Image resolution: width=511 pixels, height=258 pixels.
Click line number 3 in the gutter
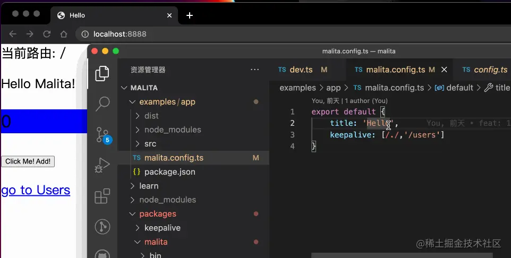tap(292, 135)
